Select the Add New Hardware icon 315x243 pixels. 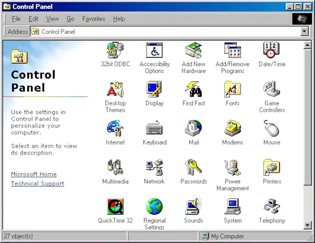coord(194,51)
